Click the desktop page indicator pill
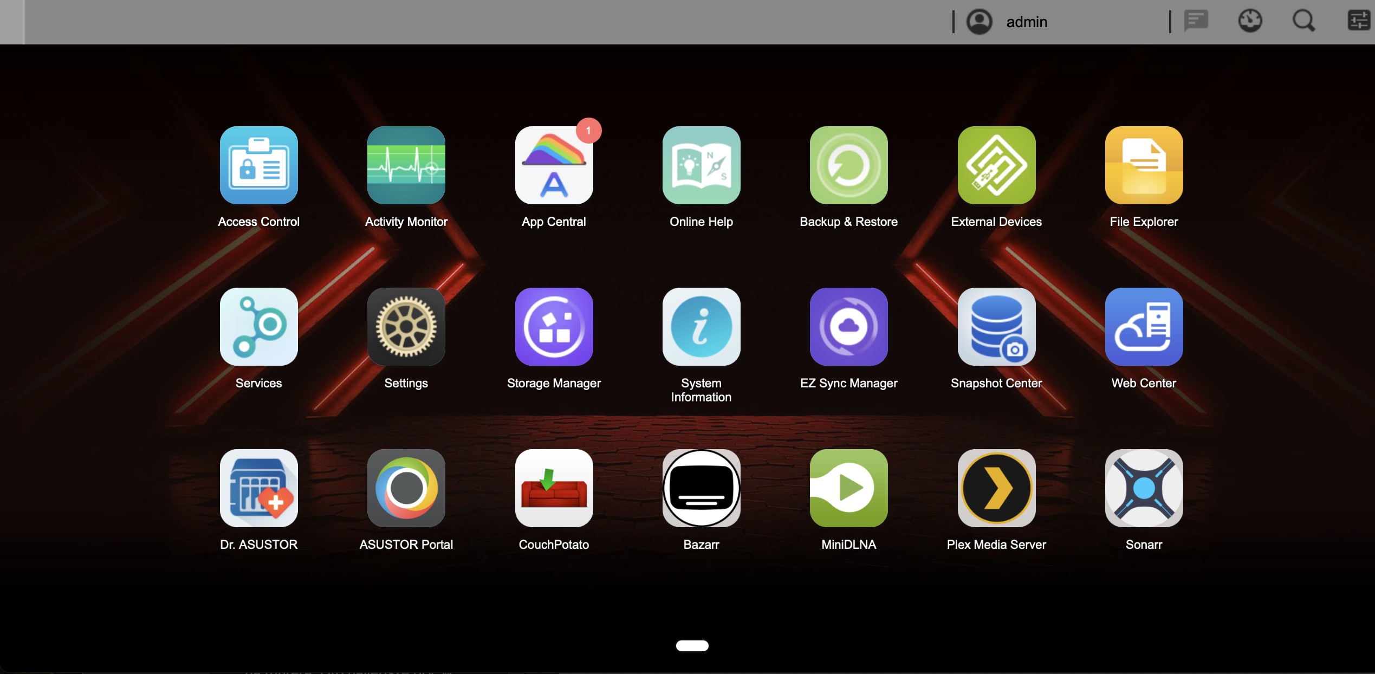 tap(692, 645)
